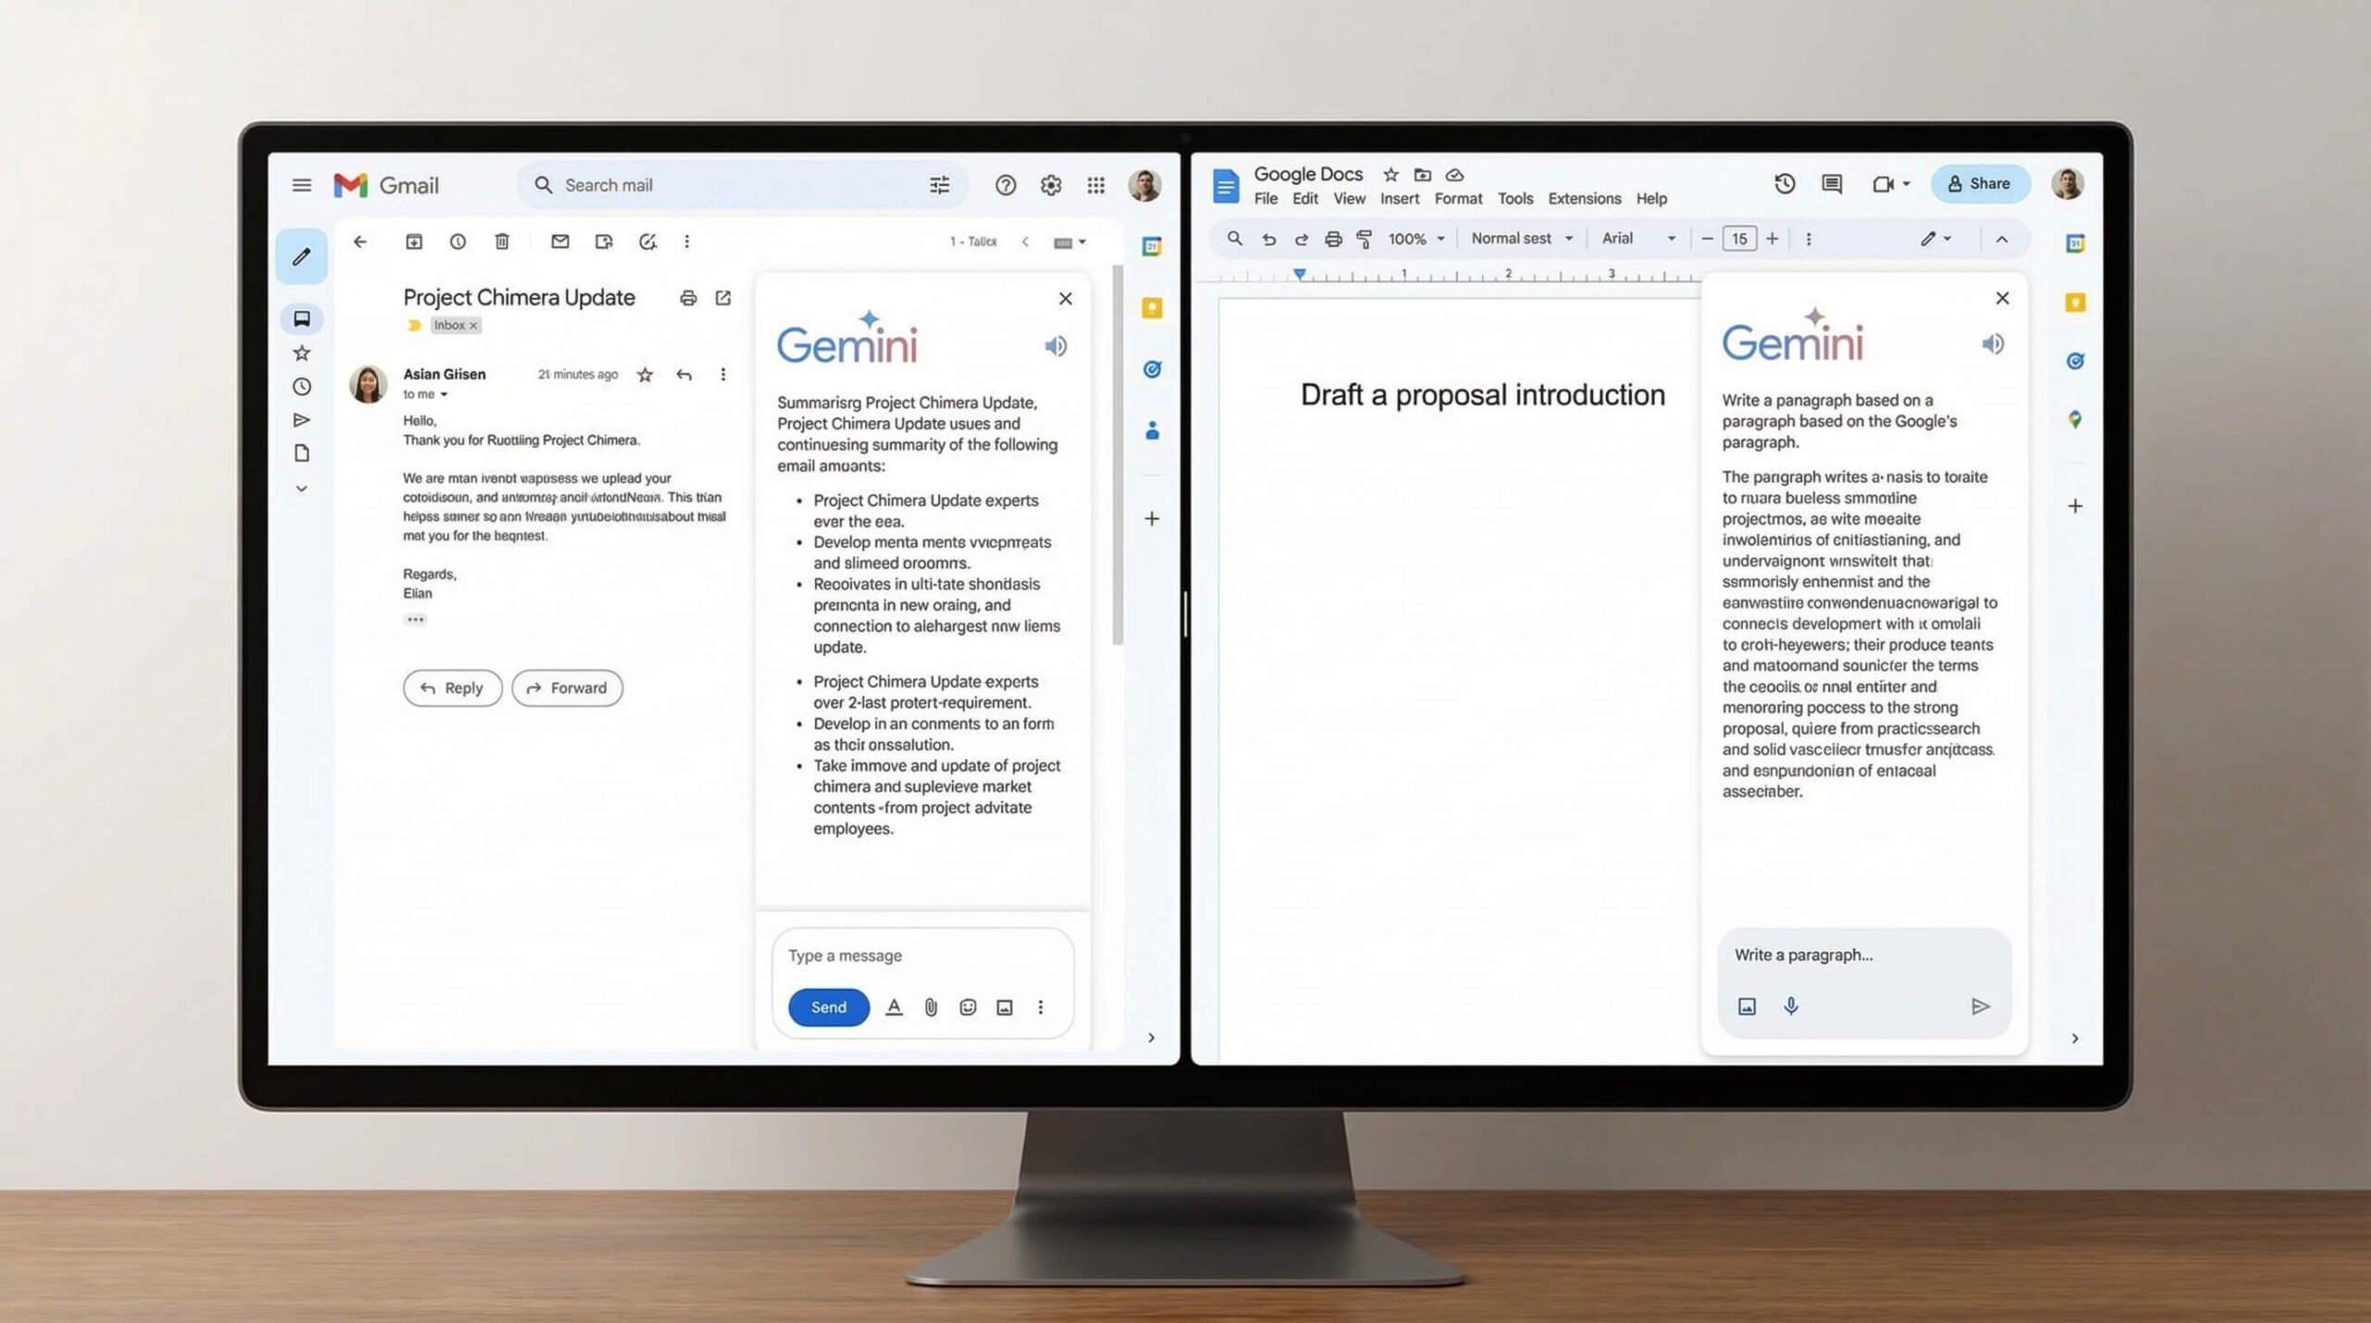This screenshot has height=1323, width=2371.
Task: Show trimmed content ellipsis in email
Action: tap(415, 619)
